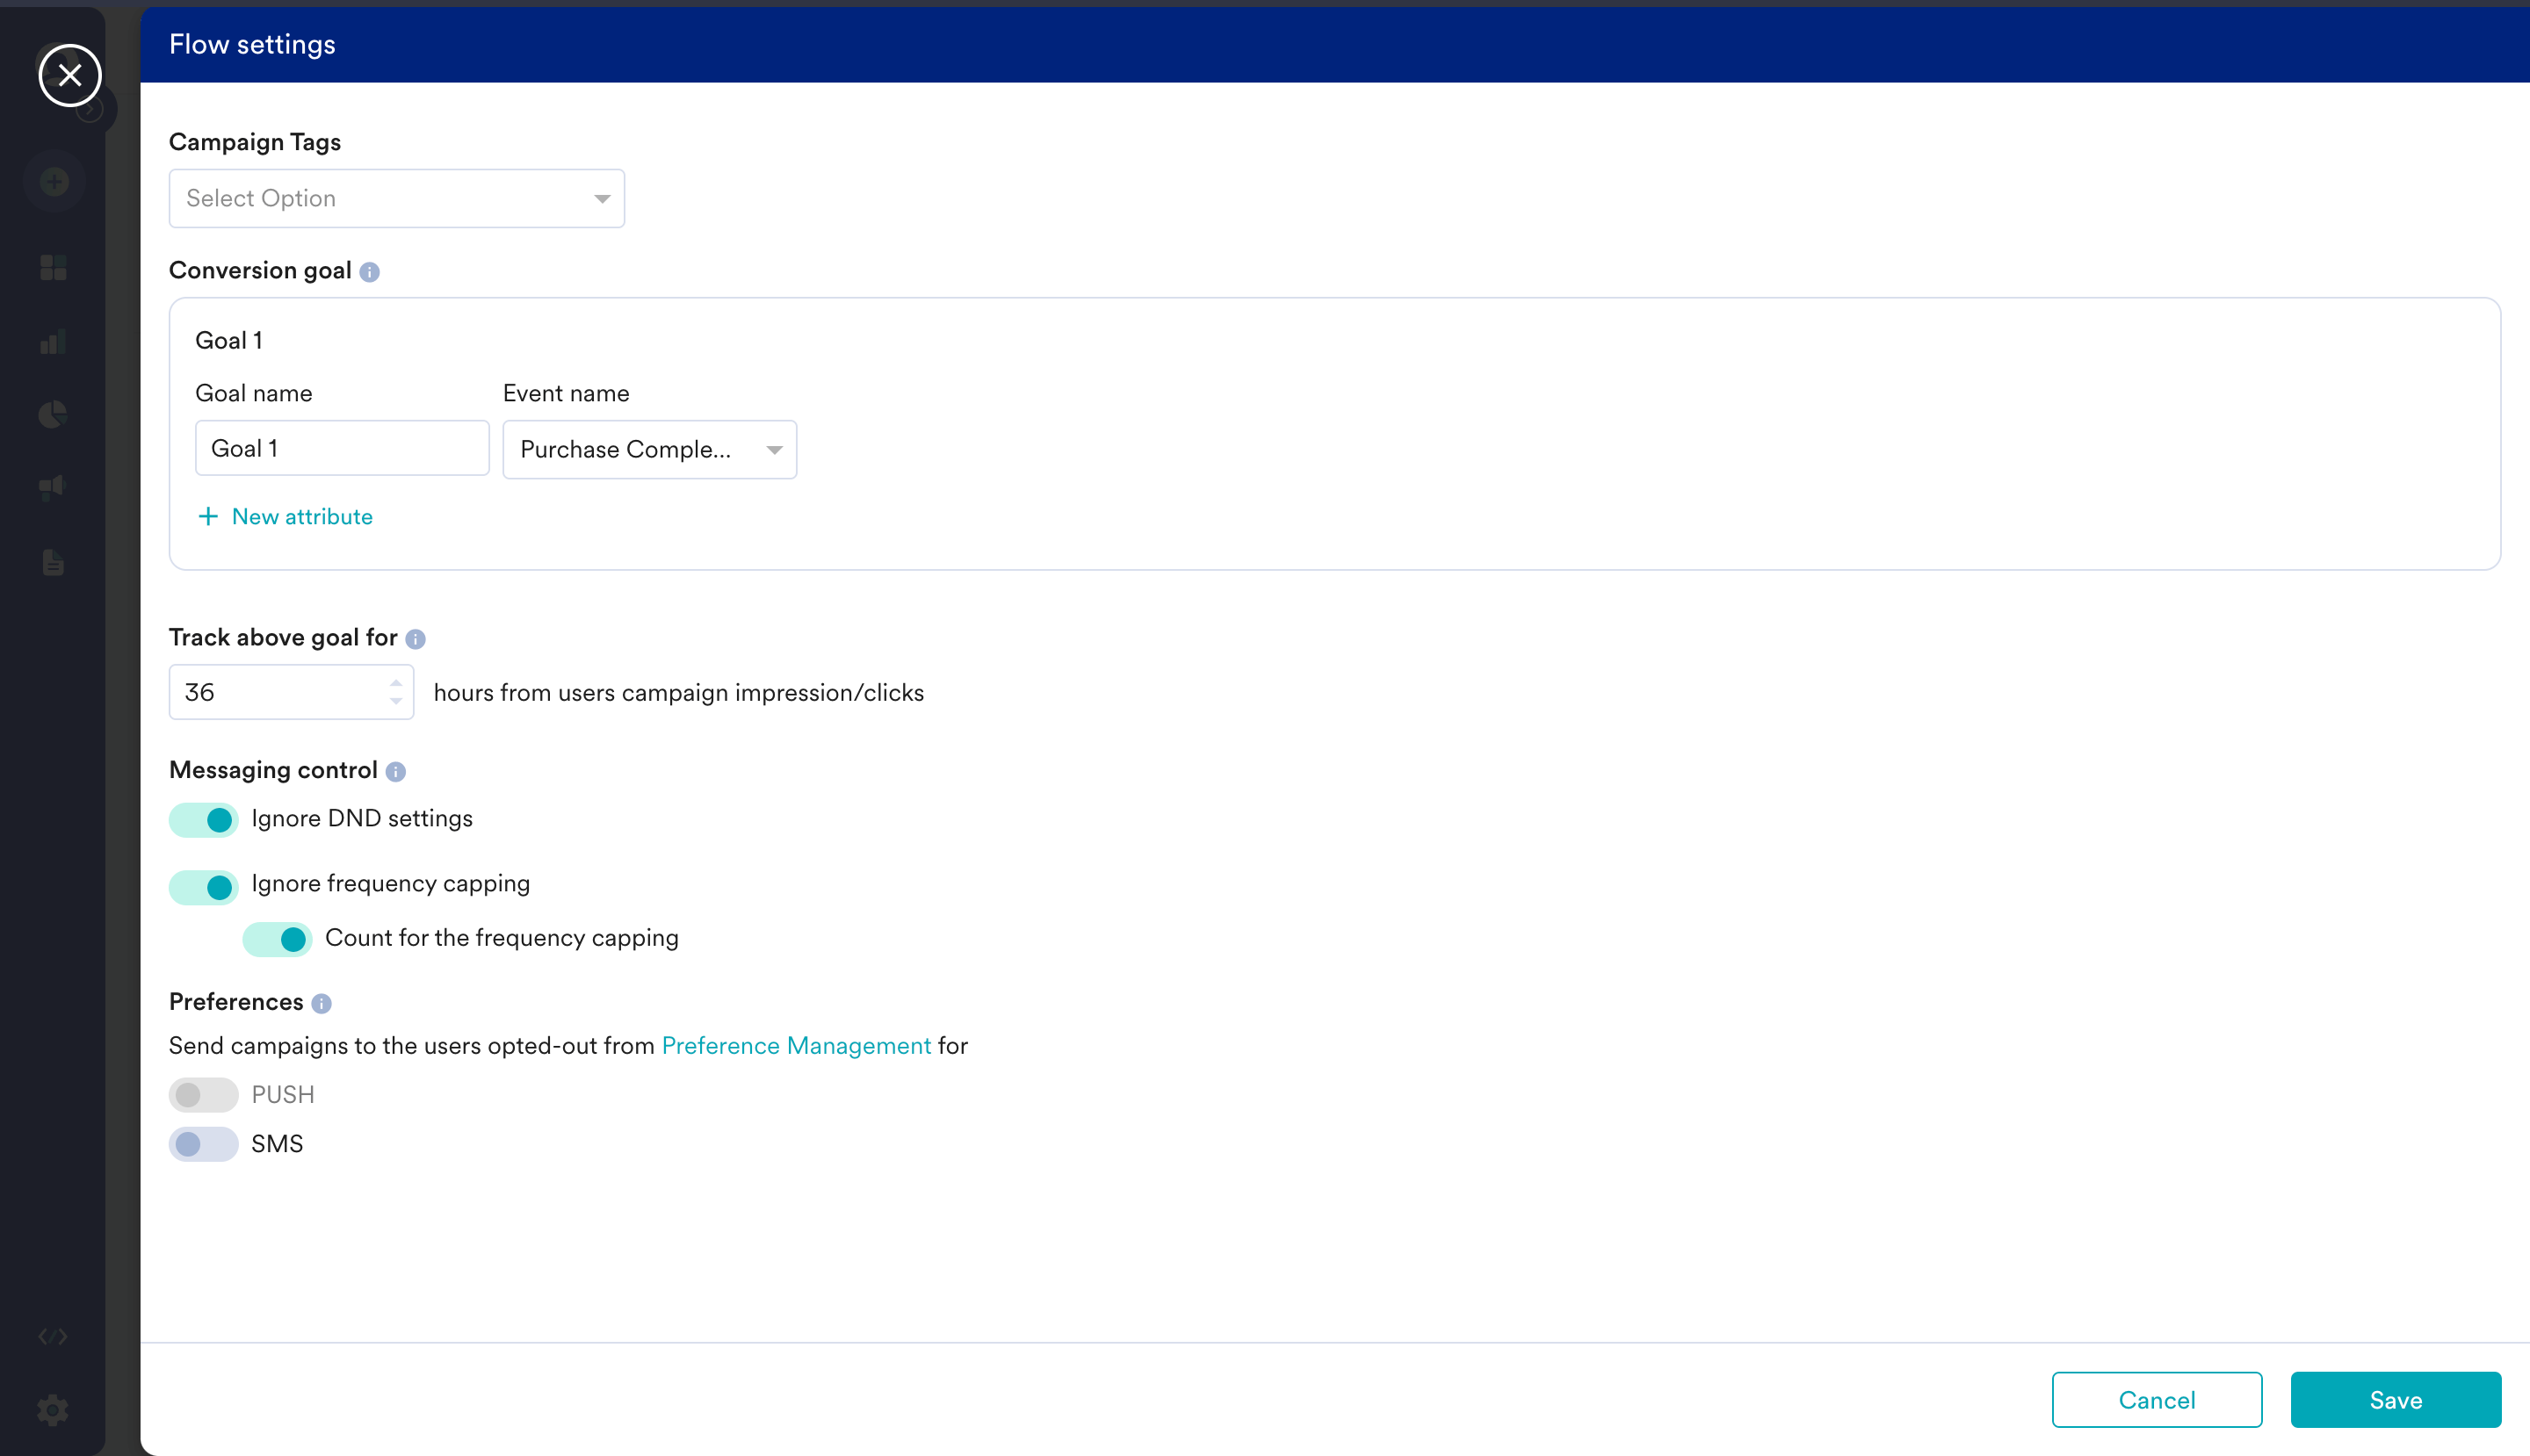Toggle Count for the frequency capping

(x=277, y=939)
